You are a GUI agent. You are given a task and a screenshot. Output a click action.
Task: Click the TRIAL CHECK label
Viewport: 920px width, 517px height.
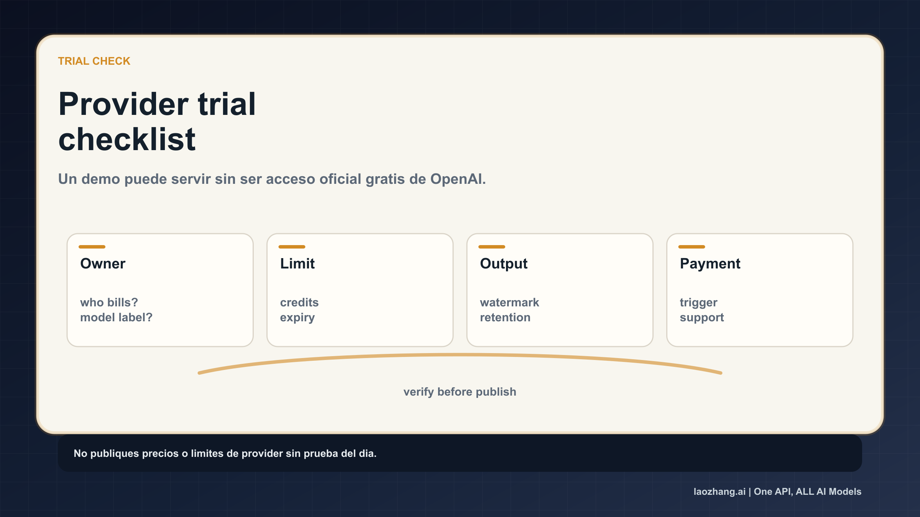94,61
